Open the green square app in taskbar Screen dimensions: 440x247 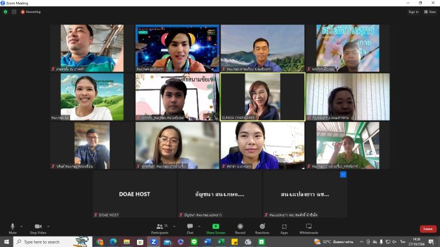click(x=262, y=242)
